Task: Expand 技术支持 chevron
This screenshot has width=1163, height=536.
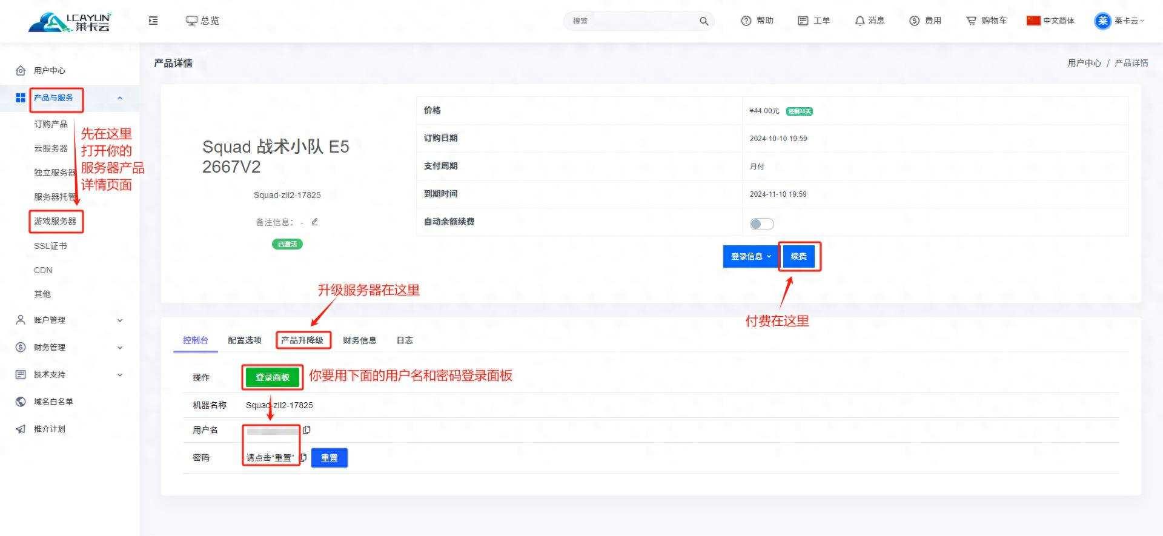Action: pos(120,375)
